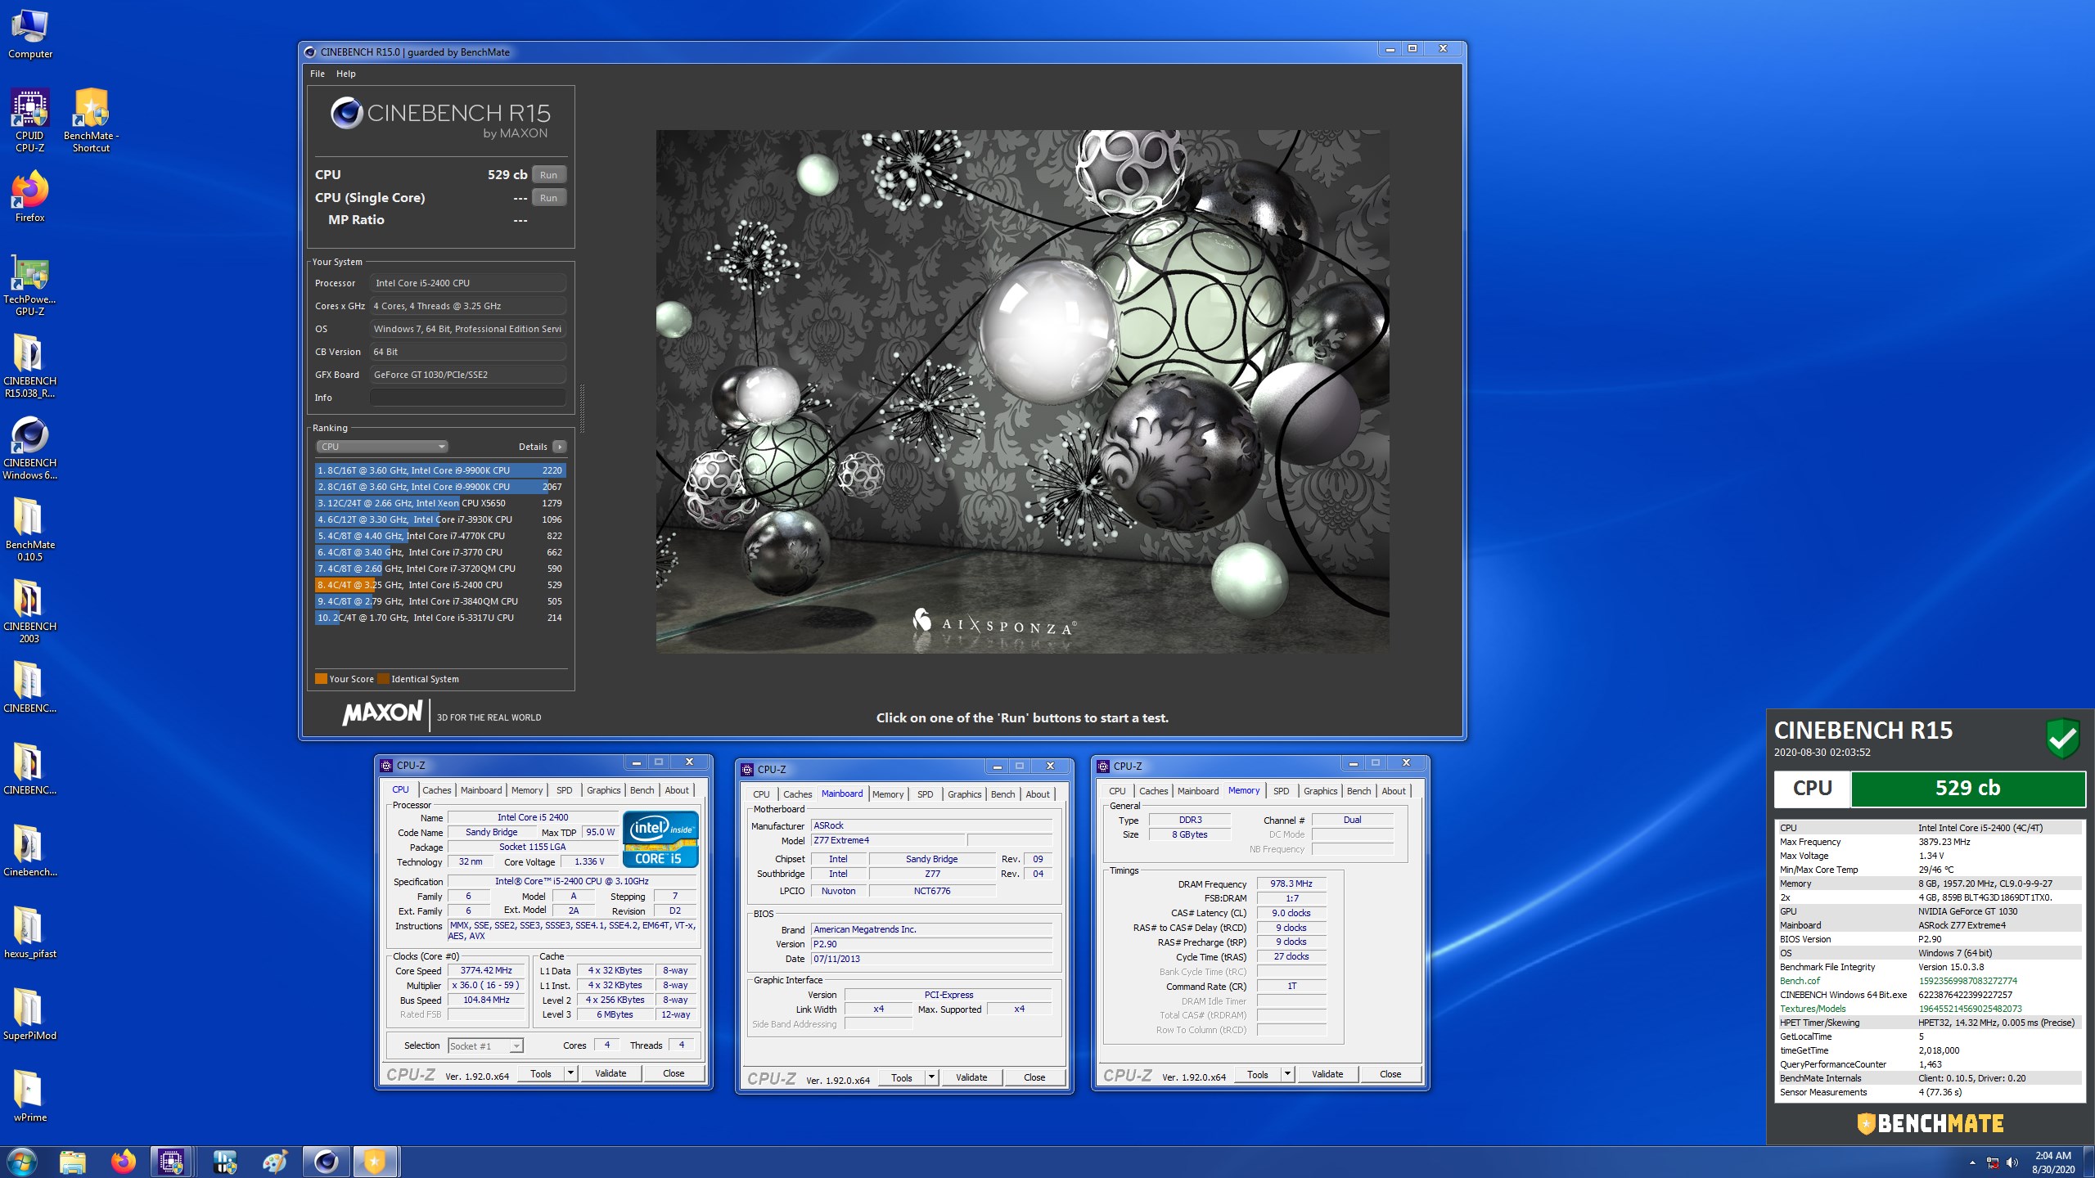
Task: Click the rendered scene image in Cinebench
Action: click(1022, 391)
